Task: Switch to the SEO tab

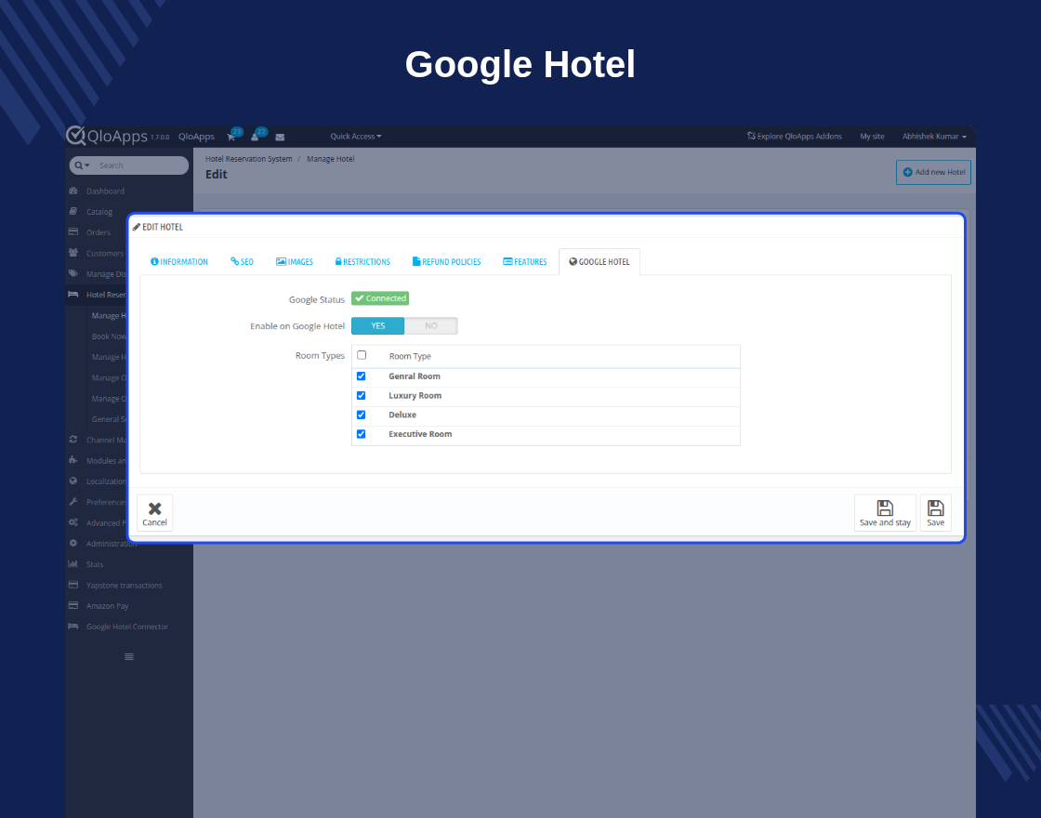Action: [242, 261]
